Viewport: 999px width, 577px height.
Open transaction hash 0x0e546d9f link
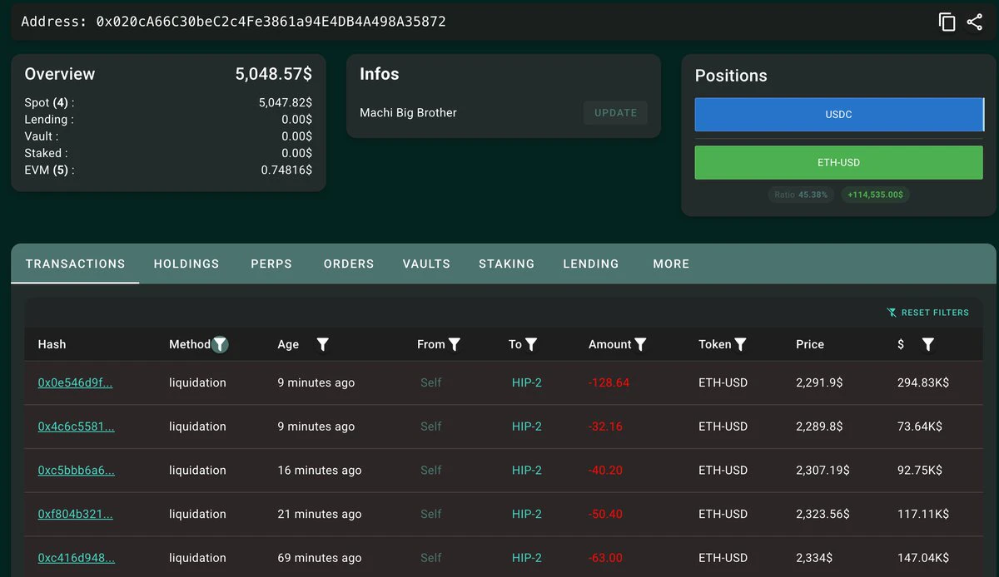(x=75, y=382)
